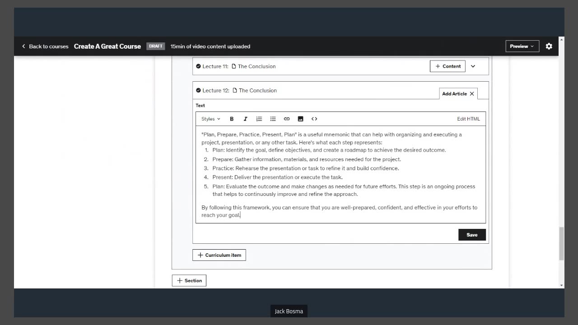
Task: Toggle bold formatting in the editor
Action: tap(232, 119)
